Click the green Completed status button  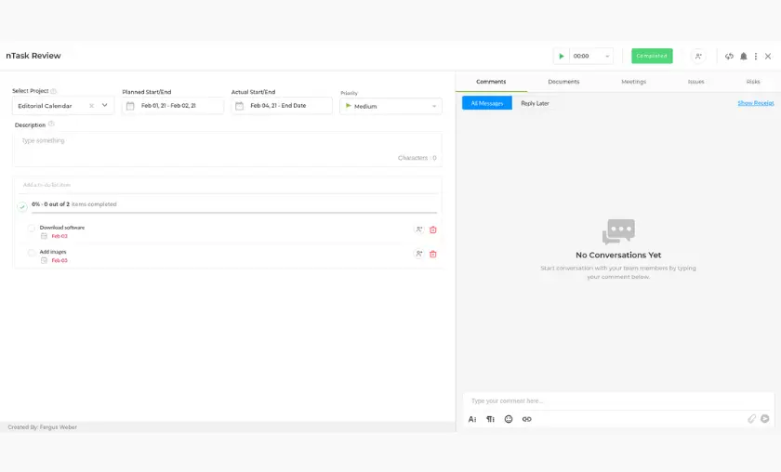pyautogui.click(x=652, y=56)
